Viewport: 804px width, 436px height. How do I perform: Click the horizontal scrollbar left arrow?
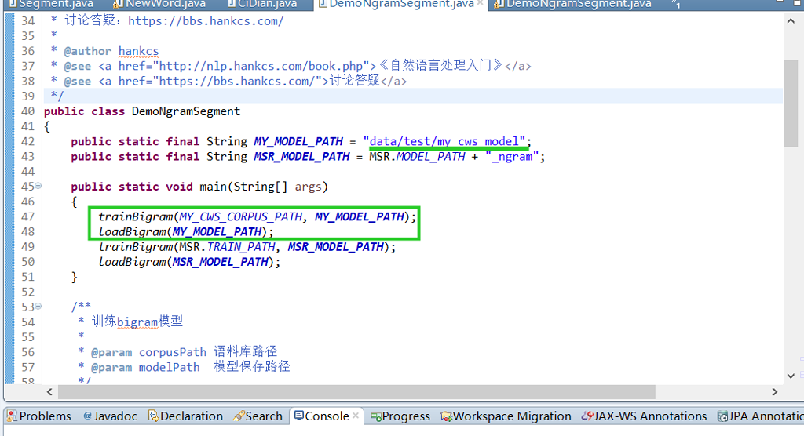point(51,391)
